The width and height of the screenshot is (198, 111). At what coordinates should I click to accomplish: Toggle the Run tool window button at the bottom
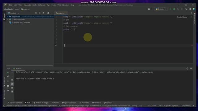pyautogui.click(x=28, y=103)
